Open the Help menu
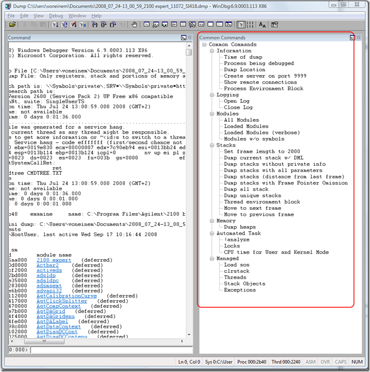The height and width of the screenshot is (372, 370). click(96, 16)
